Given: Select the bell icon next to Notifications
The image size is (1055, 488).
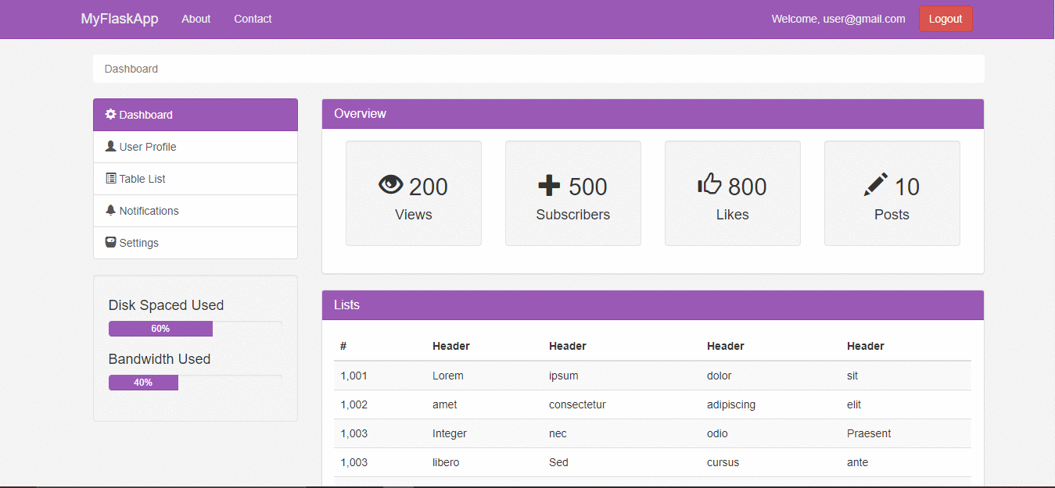Looking at the screenshot, I should 109,210.
